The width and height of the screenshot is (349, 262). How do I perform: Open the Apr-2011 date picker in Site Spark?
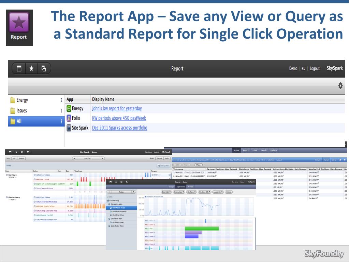88,158
